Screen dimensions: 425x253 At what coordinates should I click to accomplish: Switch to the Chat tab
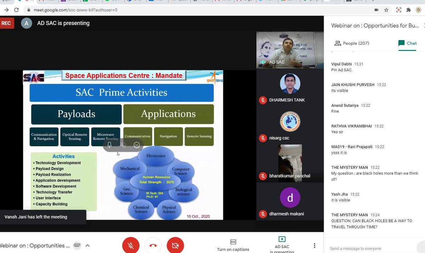407,43
